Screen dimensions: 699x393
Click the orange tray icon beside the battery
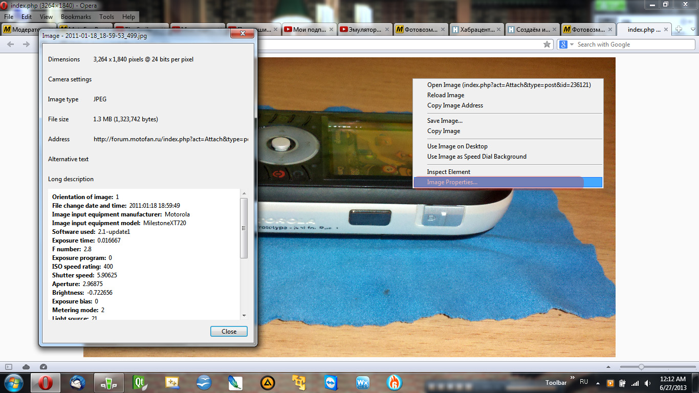point(610,383)
